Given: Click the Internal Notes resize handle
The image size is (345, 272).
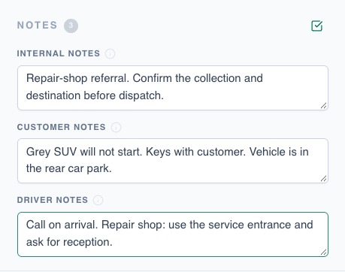Looking at the screenshot, I should tap(323, 106).
